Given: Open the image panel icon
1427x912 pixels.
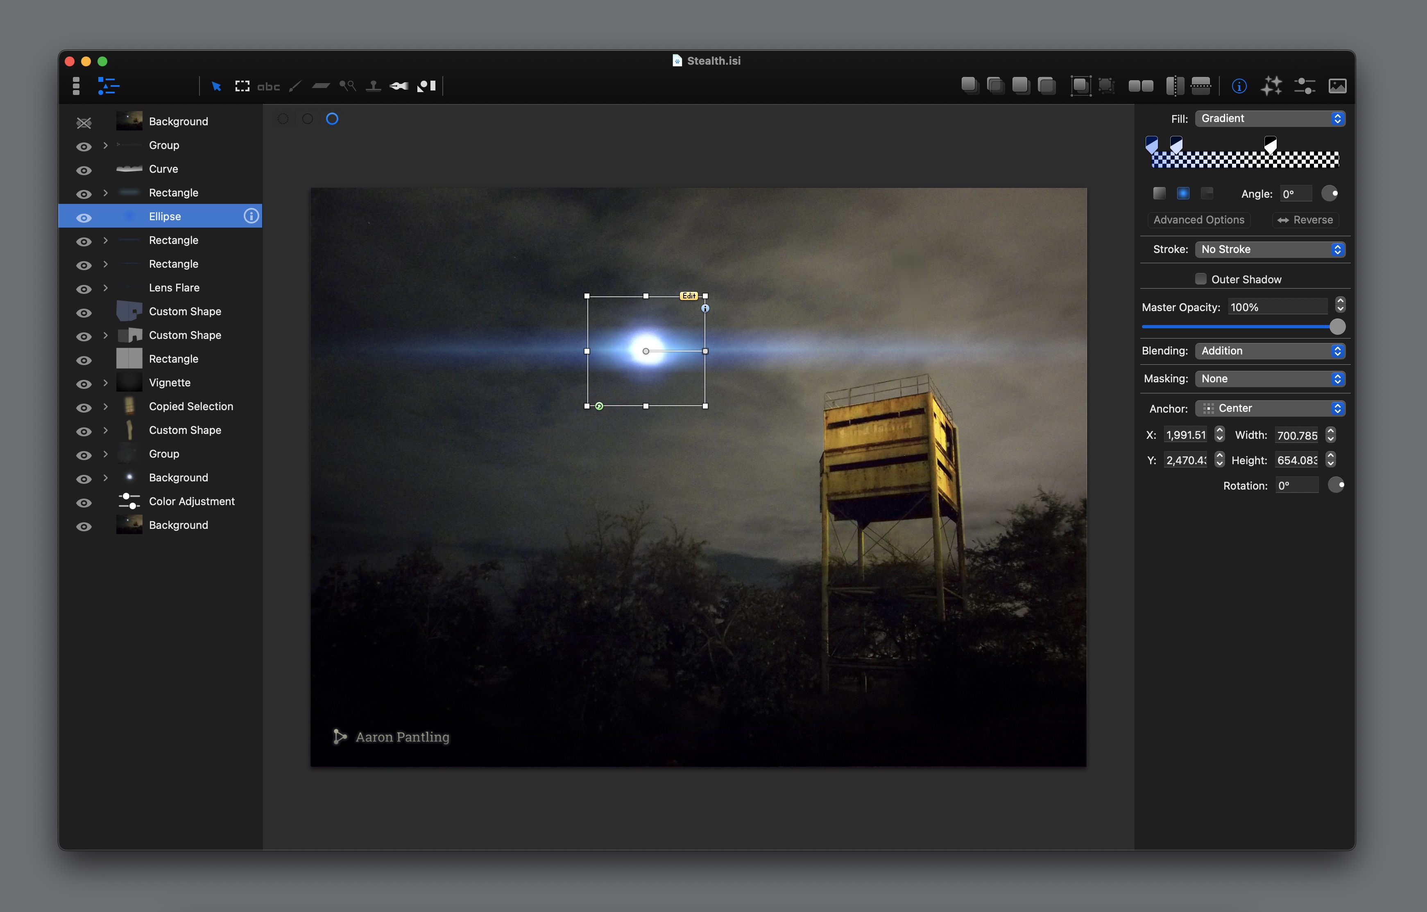Looking at the screenshot, I should (x=1338, y=86).
